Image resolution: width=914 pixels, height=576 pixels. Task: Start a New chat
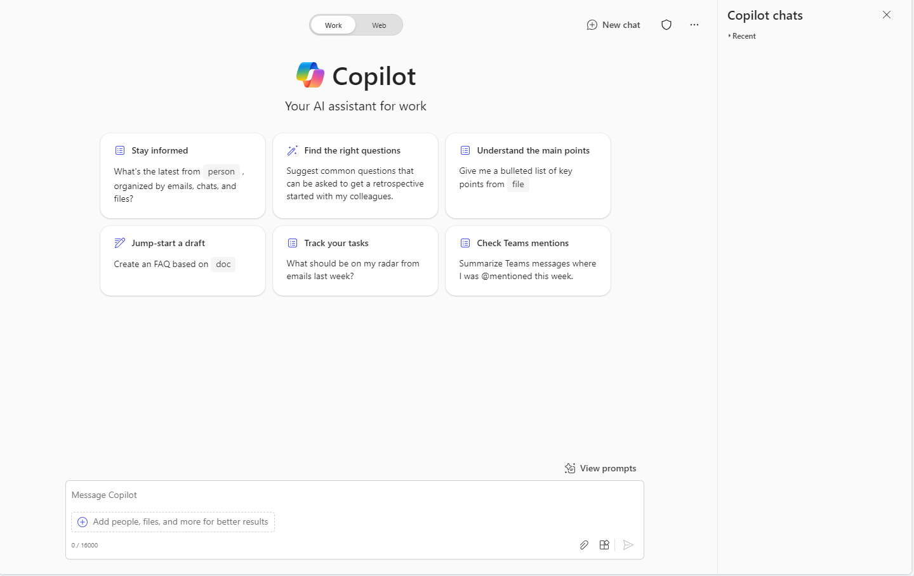point(613,25)
